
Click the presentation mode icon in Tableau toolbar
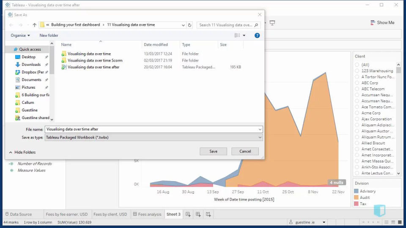(x=272, y=23)
